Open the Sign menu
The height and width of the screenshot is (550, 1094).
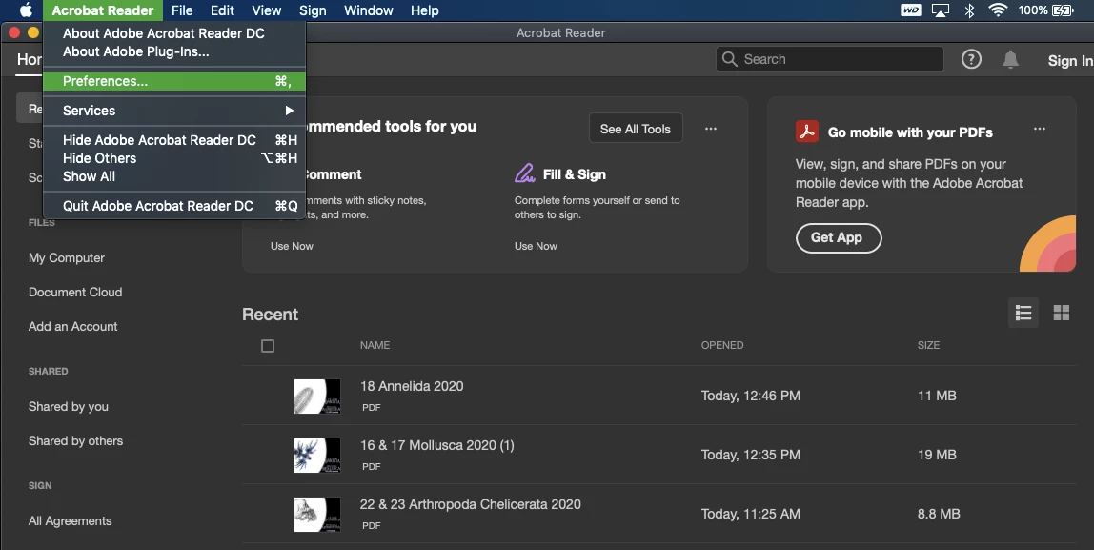tap(313, 10)
